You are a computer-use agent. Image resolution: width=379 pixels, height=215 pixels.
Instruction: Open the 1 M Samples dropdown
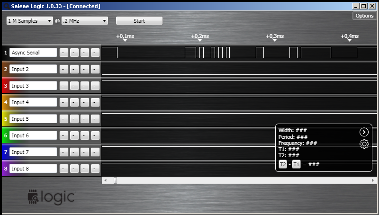30,21
